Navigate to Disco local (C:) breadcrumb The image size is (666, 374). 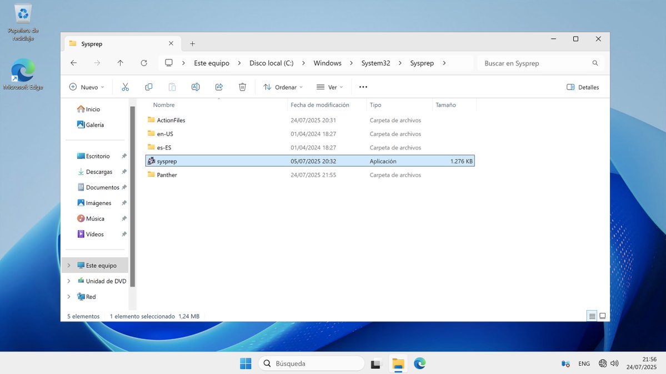[272, 63]
